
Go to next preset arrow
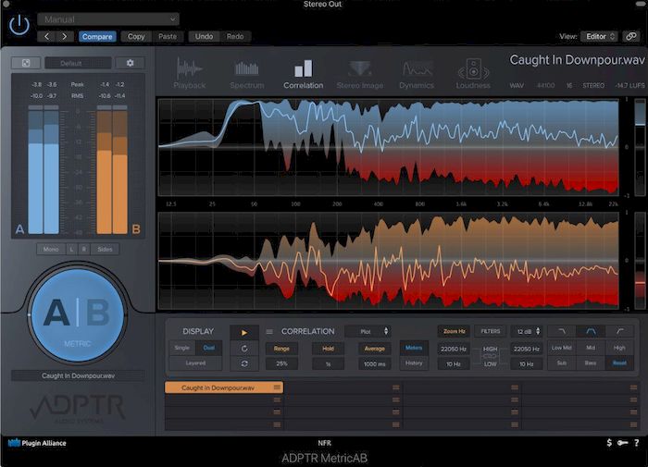coord(65,36)
